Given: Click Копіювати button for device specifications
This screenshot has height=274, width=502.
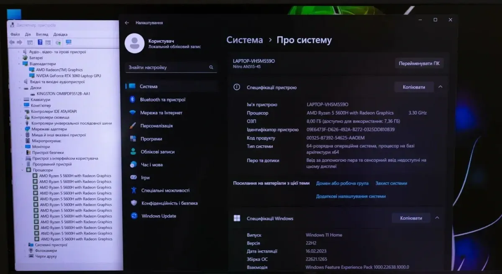Looking at the screenshot, I should tap(413, 87).
